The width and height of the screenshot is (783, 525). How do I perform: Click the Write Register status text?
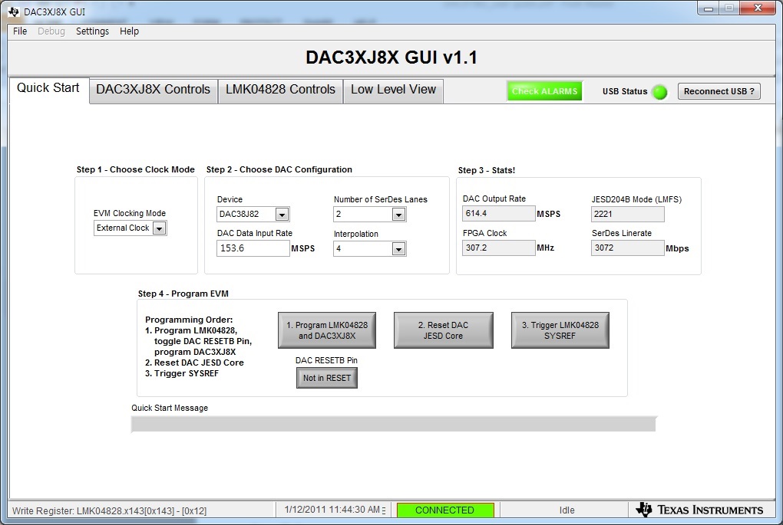coord(109,510)
